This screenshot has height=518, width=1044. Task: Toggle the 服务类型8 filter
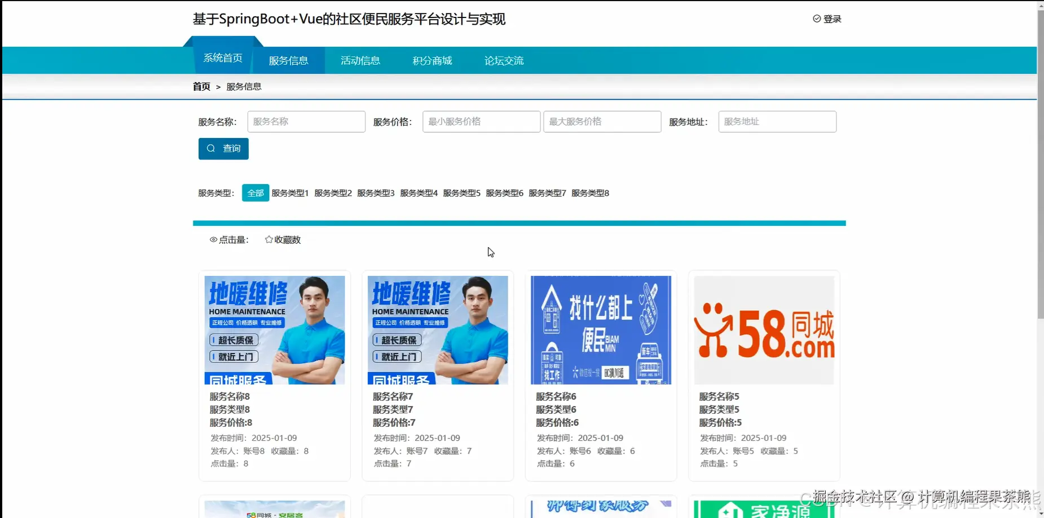pyautogui.click(x=590, y=193)
